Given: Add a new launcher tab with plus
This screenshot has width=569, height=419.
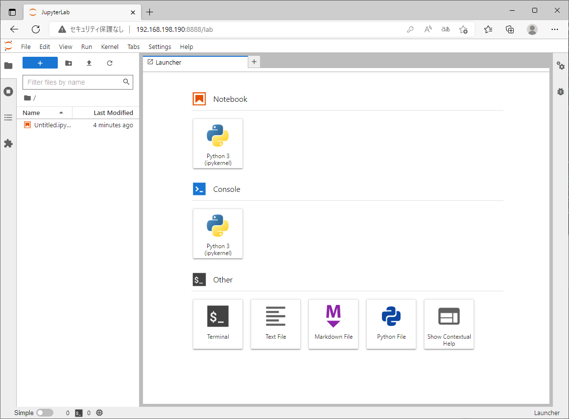Looking at the screenshot, I should point(254,62).
